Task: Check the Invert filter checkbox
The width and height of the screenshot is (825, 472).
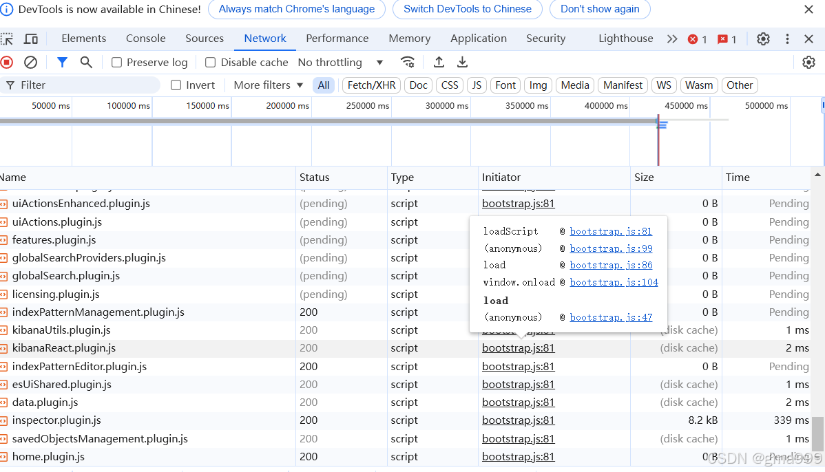Action: pos(176,85)
